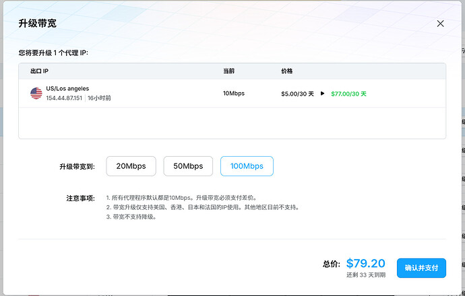Click the black arrow between the prices
The height and width of the screenshot is (296, 465).
coord(322,94)
